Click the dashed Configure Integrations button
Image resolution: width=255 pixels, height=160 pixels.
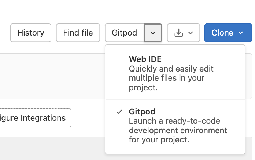point(35,118)
